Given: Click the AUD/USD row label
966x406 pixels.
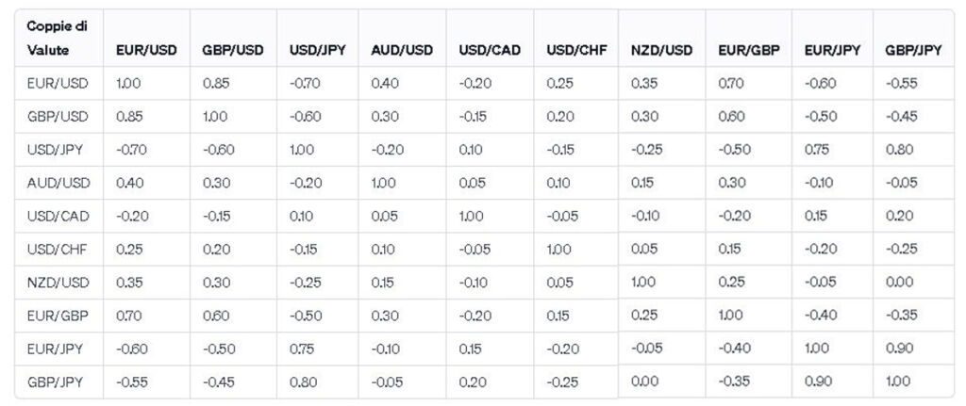Looking at the screenshot, I should click(58, 184).
